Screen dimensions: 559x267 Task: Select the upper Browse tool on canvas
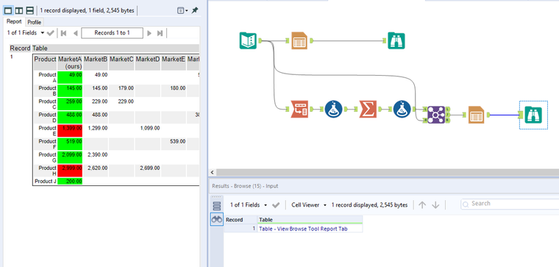tap(396, 40)
